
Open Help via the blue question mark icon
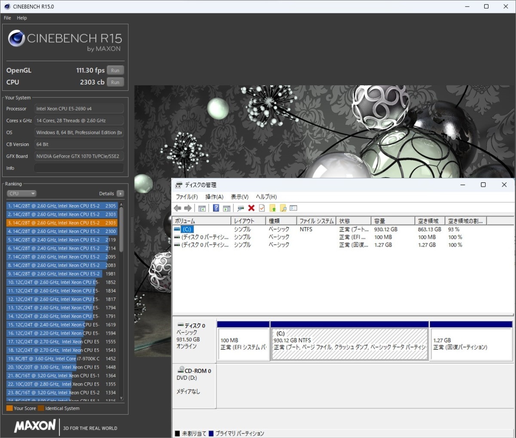pyautogui.click(x=216, y=208)
